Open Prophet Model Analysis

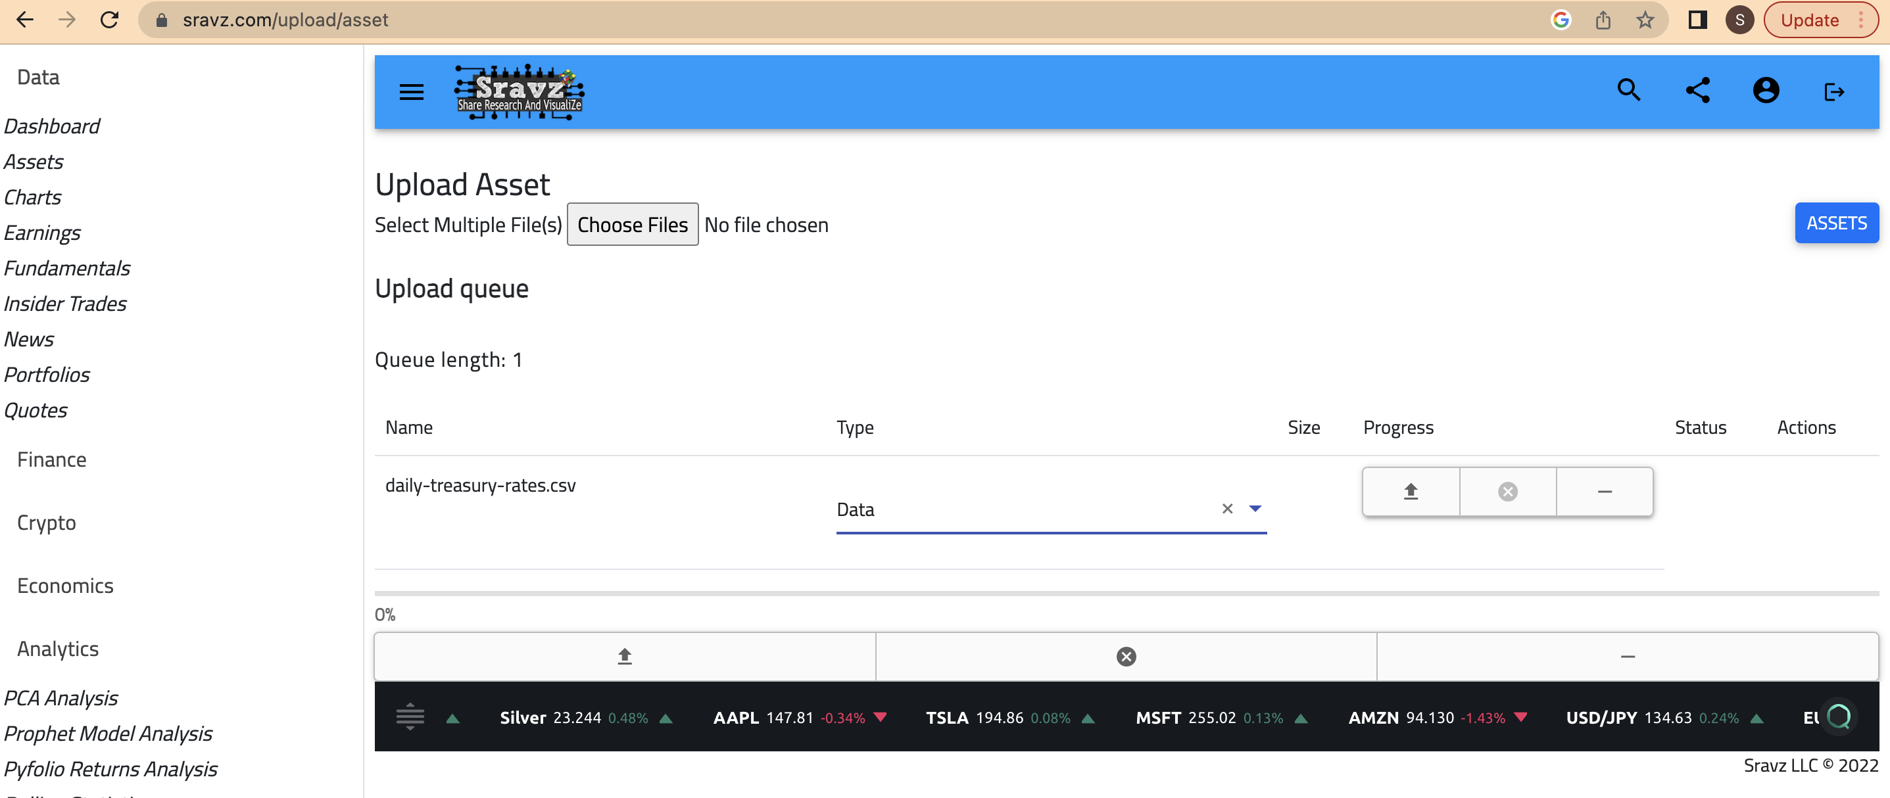pyautogui.click(x=108, y=734)
